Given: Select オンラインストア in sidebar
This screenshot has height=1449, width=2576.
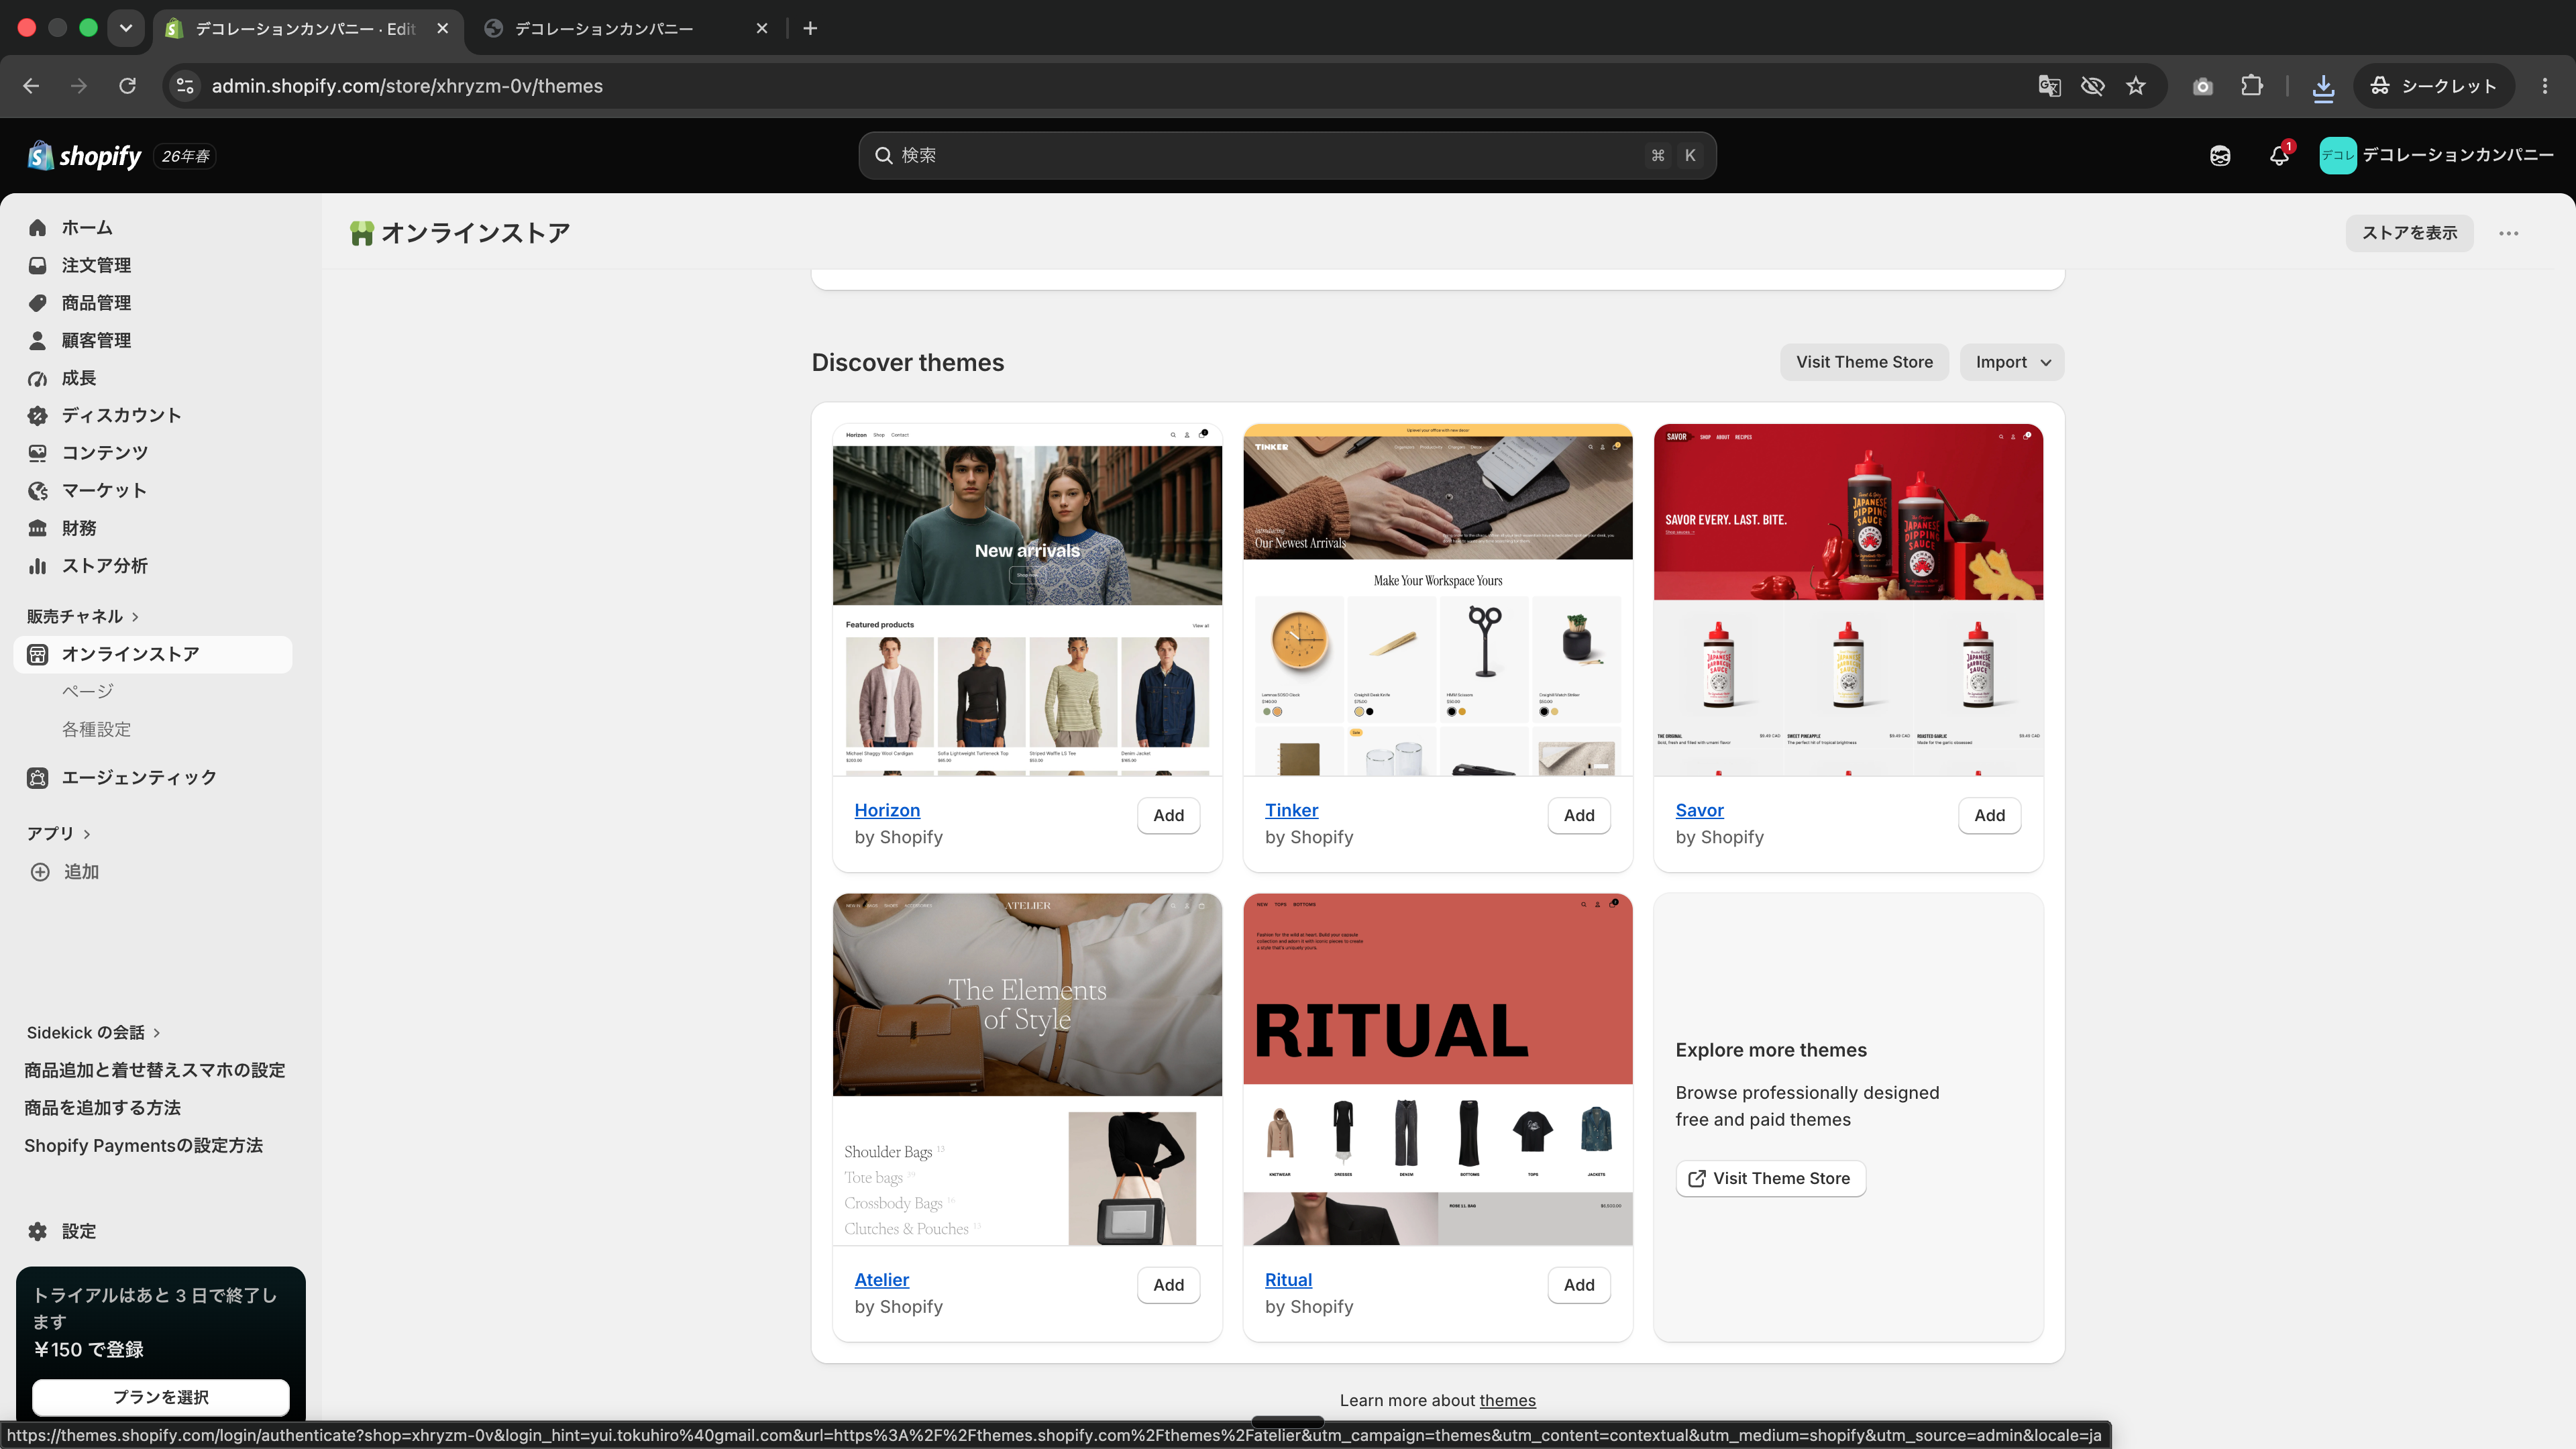Looking at the screenshot, I should 153,655.
